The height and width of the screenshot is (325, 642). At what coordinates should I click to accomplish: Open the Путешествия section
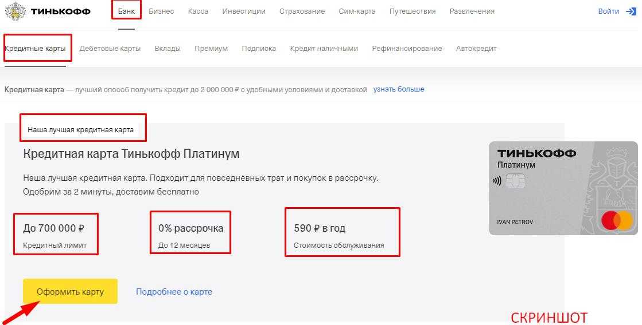tap(412, 11)
